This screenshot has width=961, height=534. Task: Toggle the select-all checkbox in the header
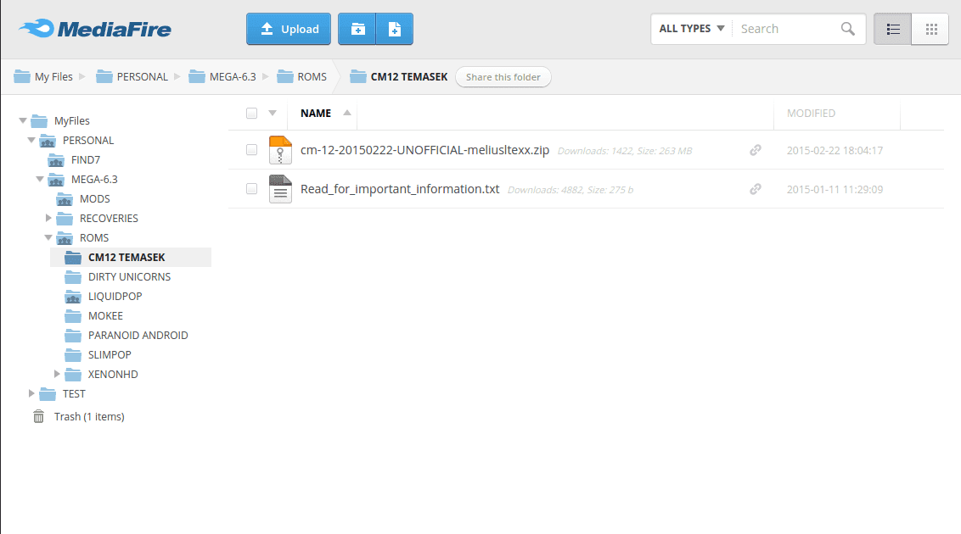click(251, 114)
